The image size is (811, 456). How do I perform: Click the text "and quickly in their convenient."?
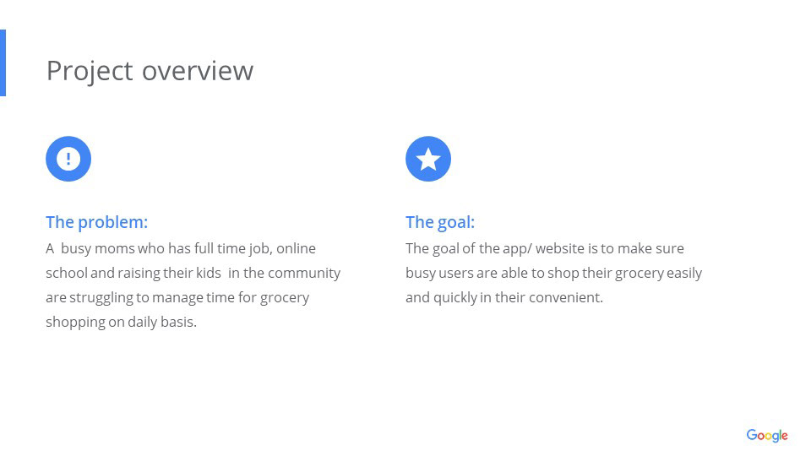[x=504, y=297]
